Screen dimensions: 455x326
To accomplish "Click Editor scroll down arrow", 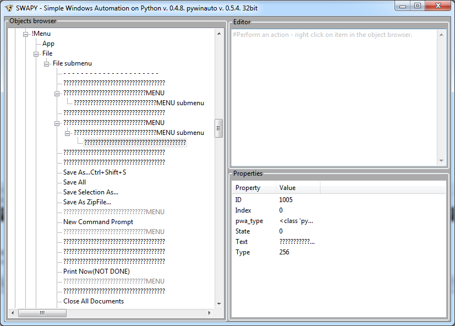I will (441, 160).
